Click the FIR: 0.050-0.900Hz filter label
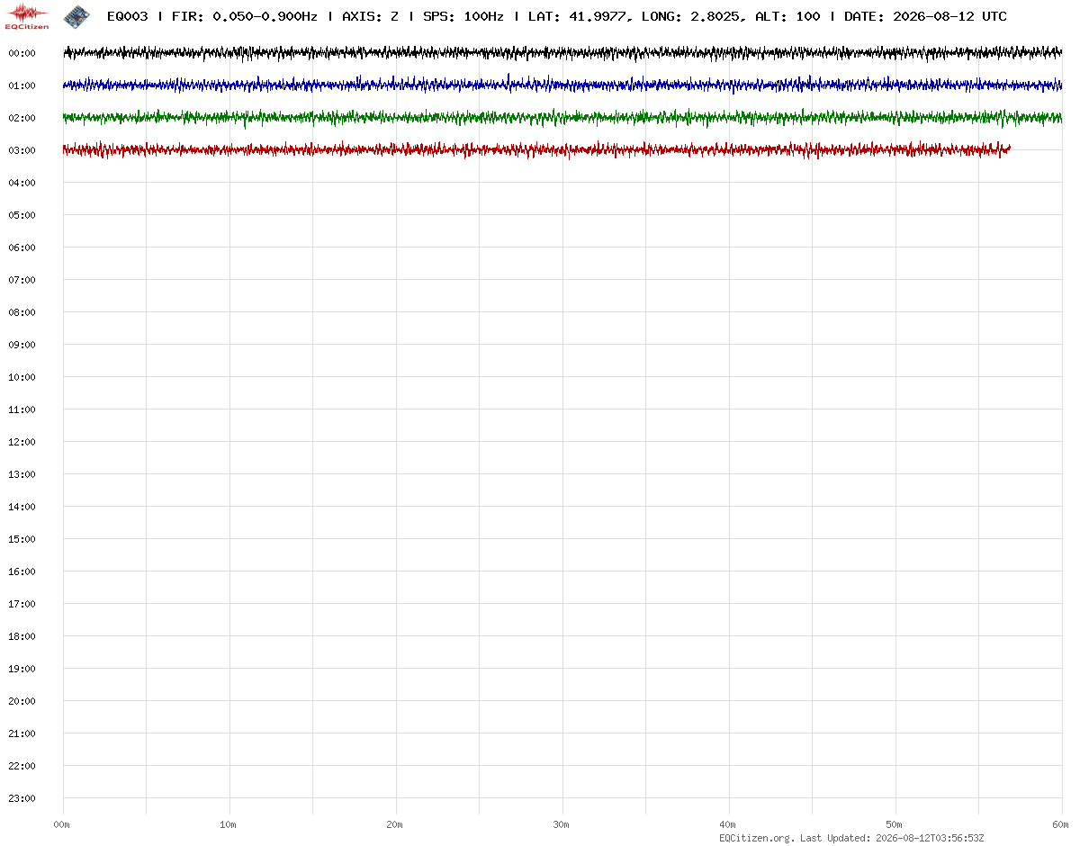 (x=244, y=16)
